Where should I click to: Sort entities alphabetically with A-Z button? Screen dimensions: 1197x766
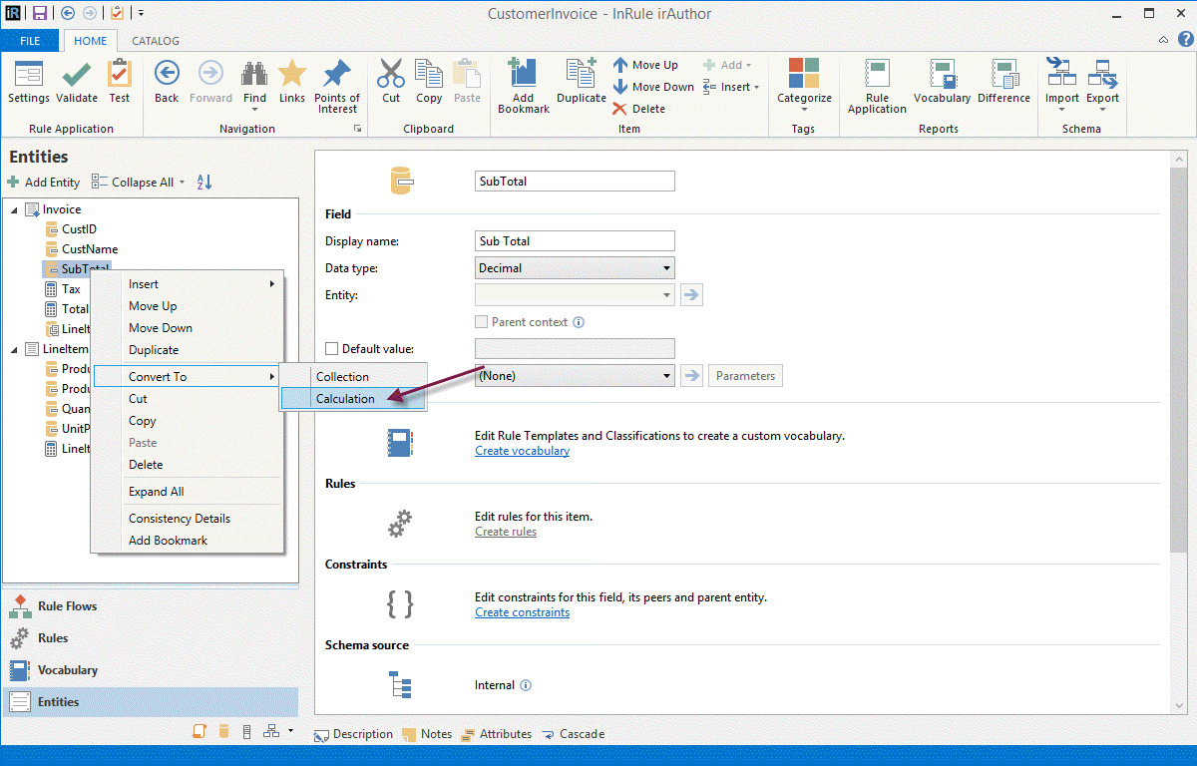(x=204, y=183)
